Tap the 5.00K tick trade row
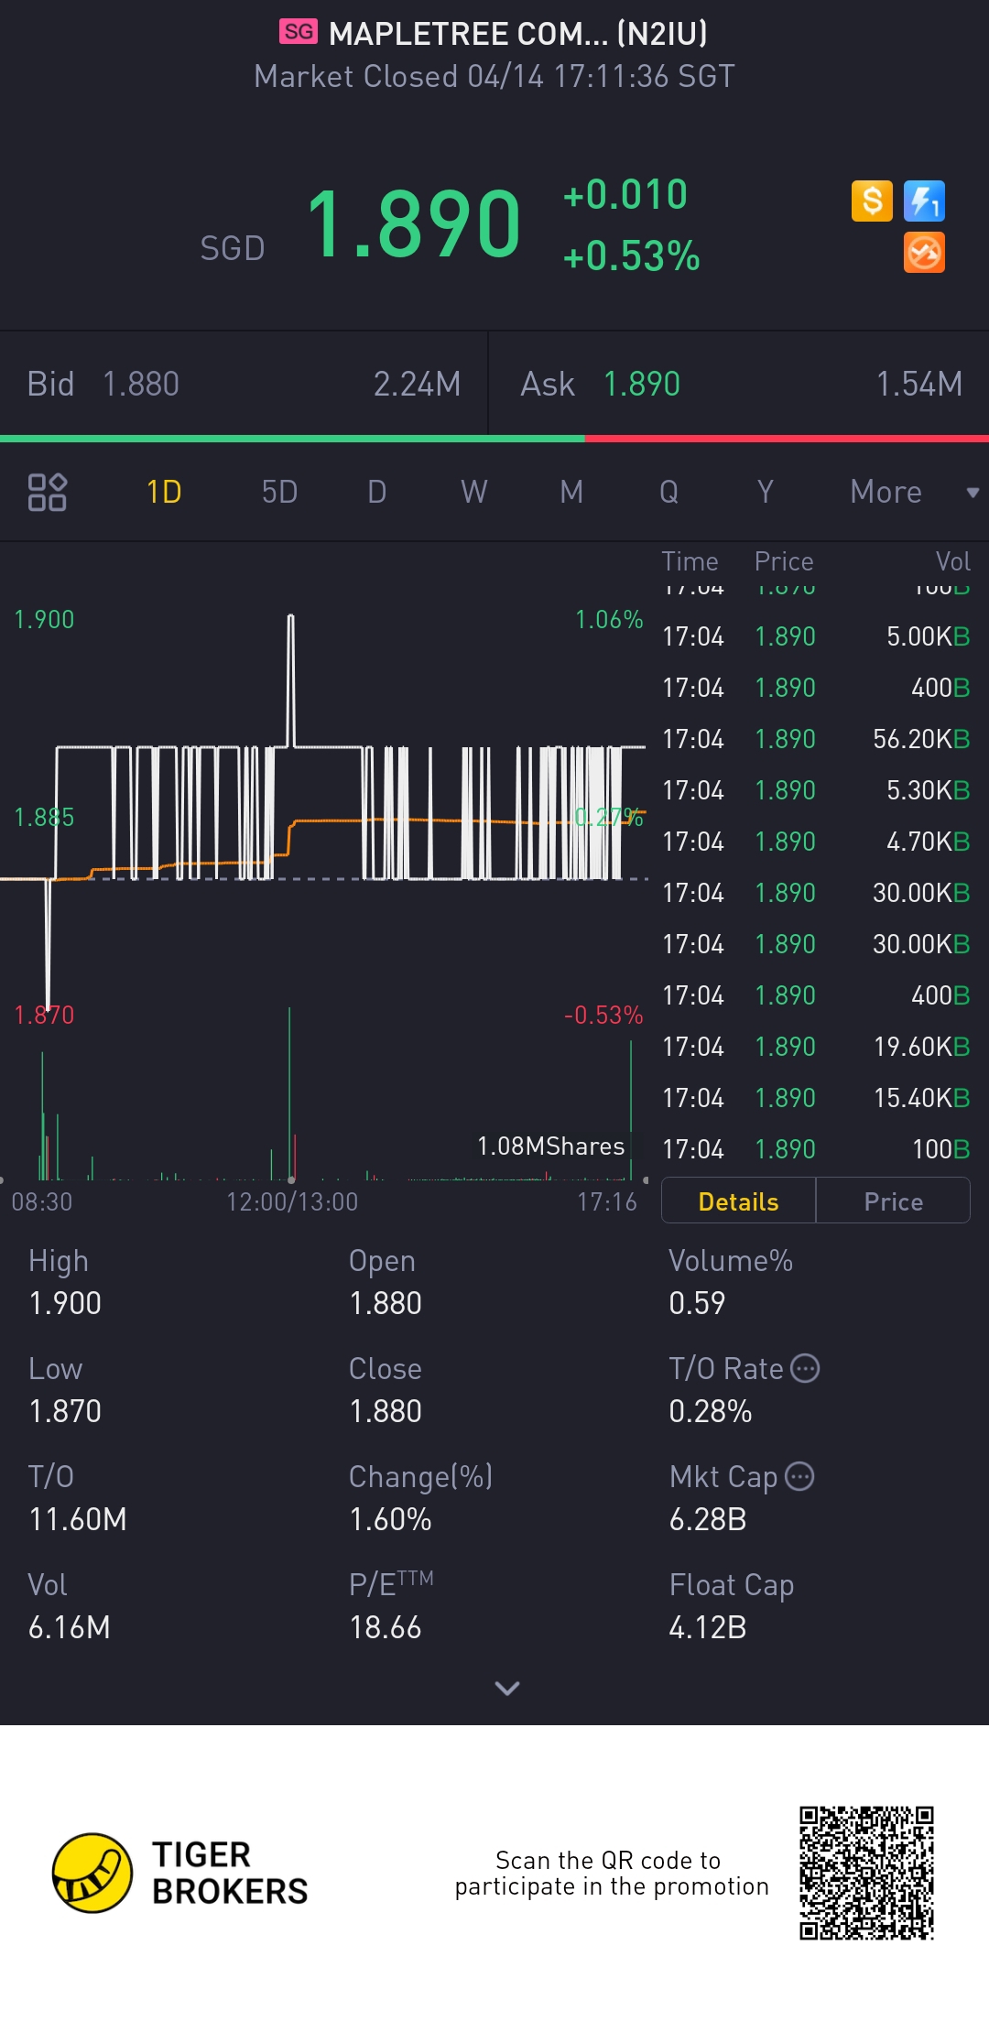Screen dimensions: 989x2021 click(816, 636)
